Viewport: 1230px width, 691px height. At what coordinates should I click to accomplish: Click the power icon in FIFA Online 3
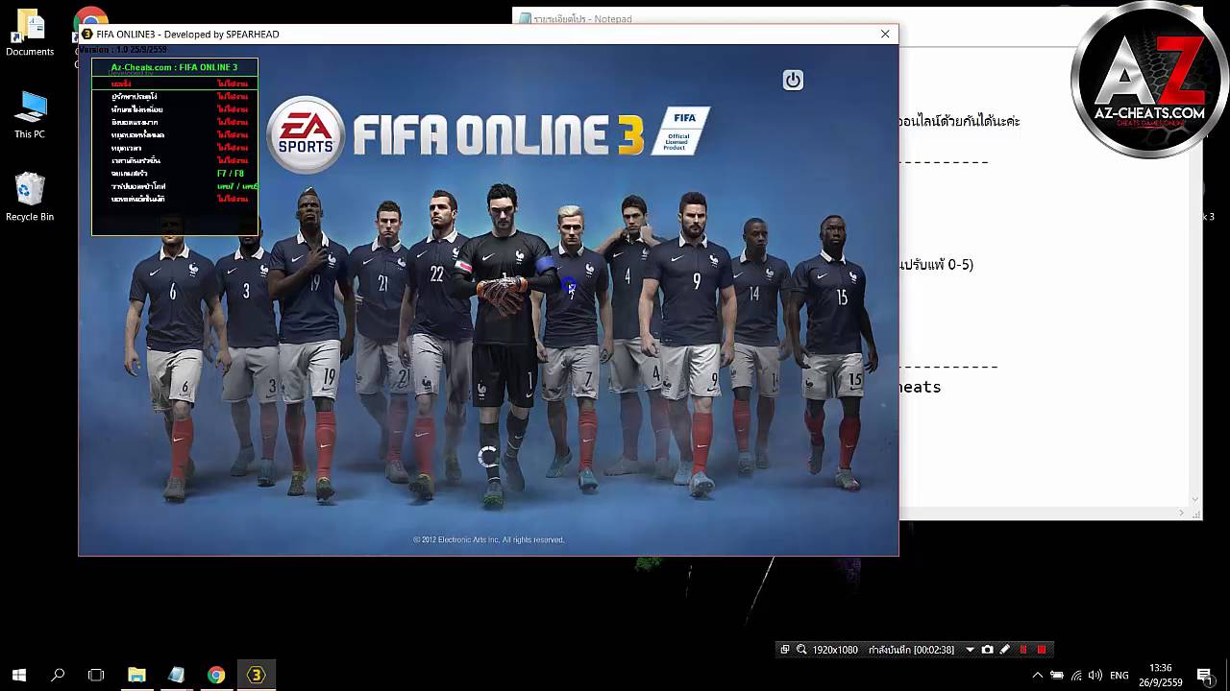coord(793,81)
